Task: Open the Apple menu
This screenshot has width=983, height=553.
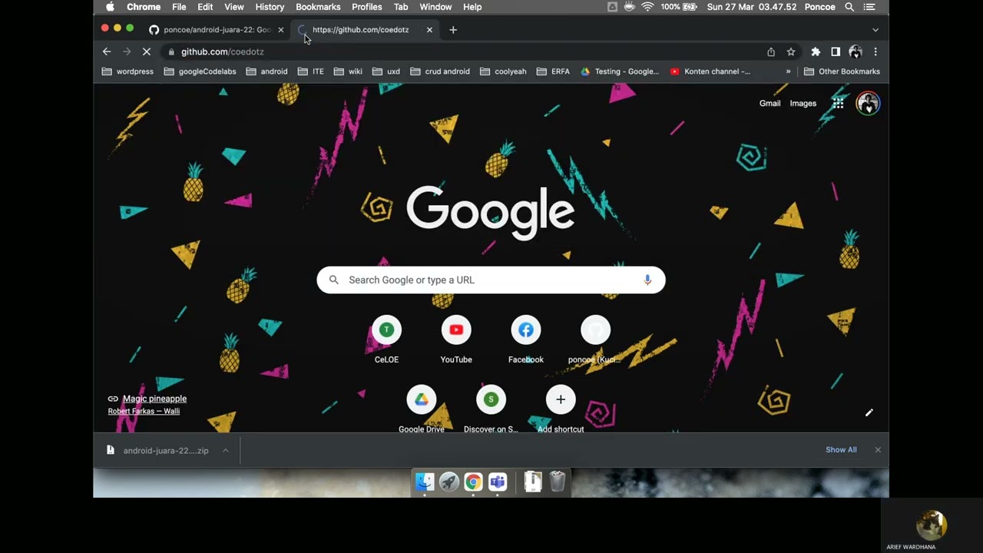Action: point(110,7)
